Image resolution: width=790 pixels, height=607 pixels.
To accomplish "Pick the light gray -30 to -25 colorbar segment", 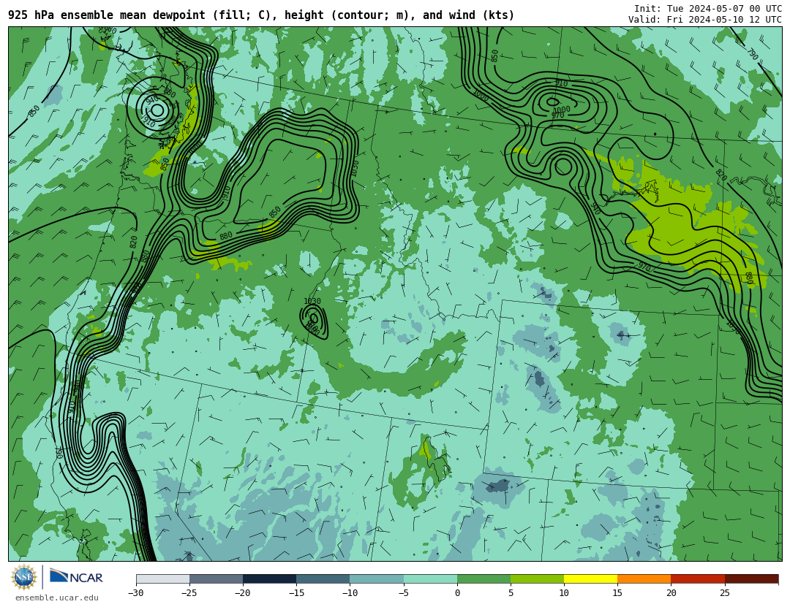I will point(162,579).
